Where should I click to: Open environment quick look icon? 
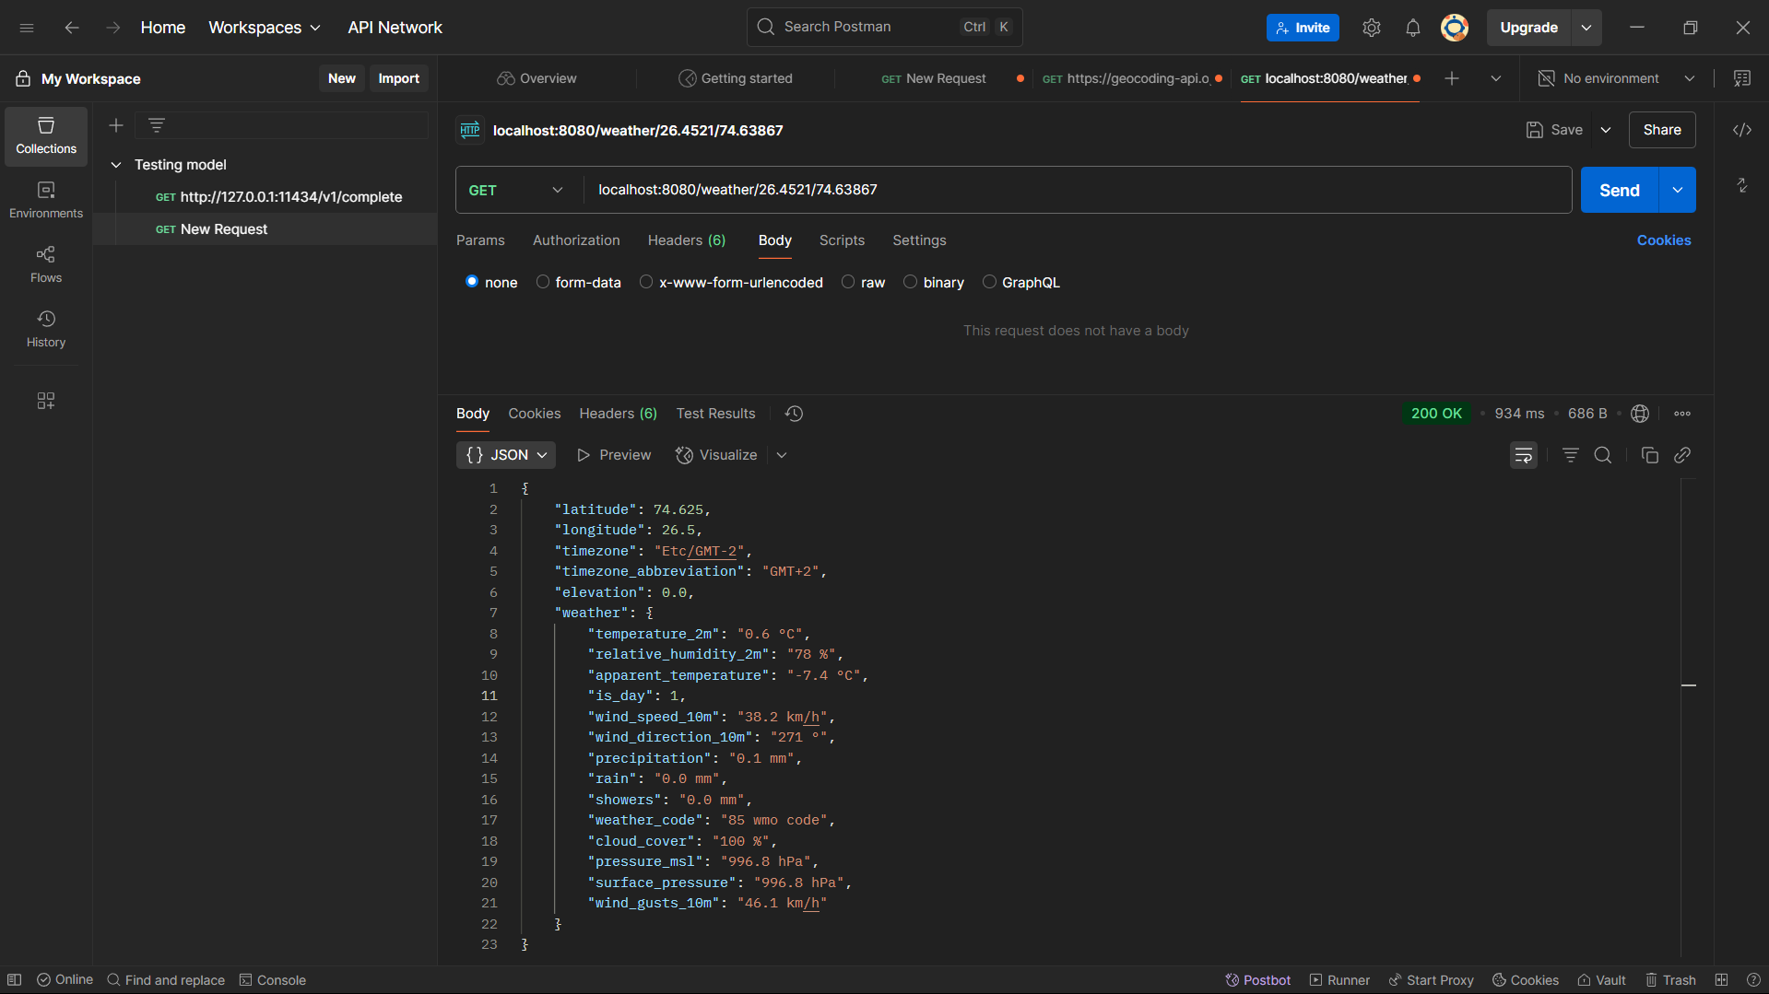coord(1742,78)
